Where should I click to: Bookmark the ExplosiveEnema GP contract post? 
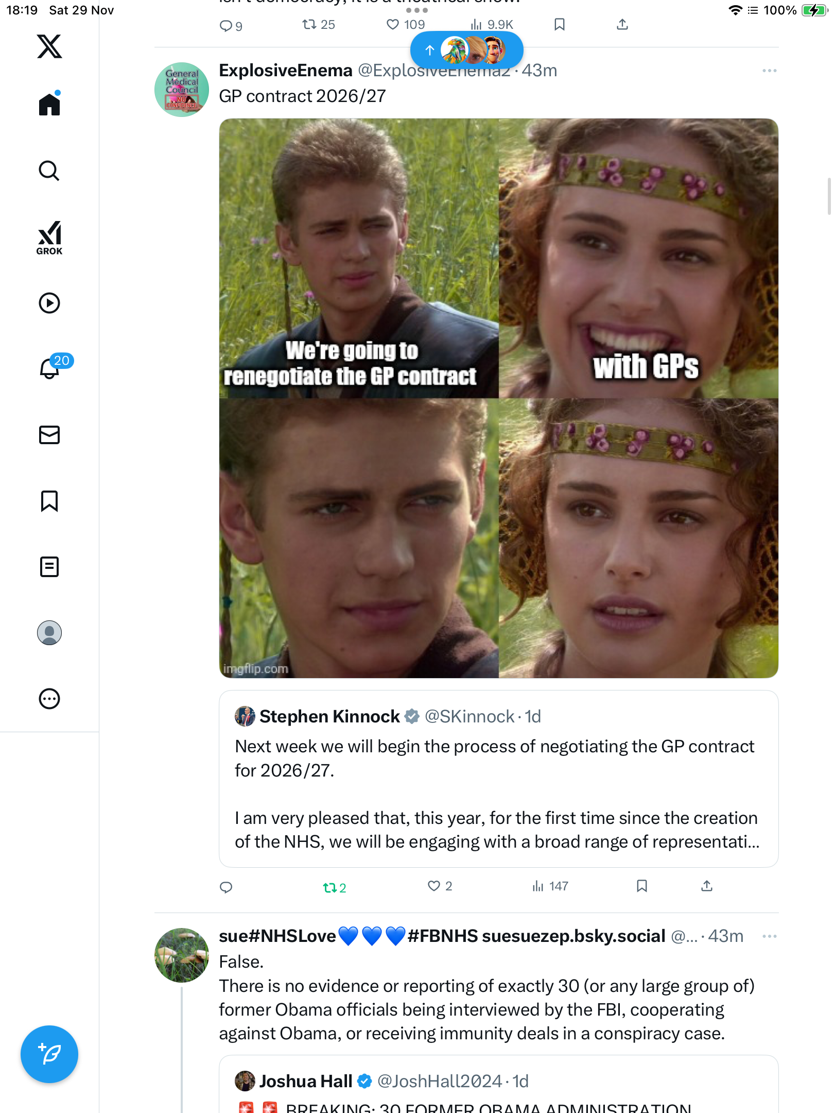(x=641, y=886)
